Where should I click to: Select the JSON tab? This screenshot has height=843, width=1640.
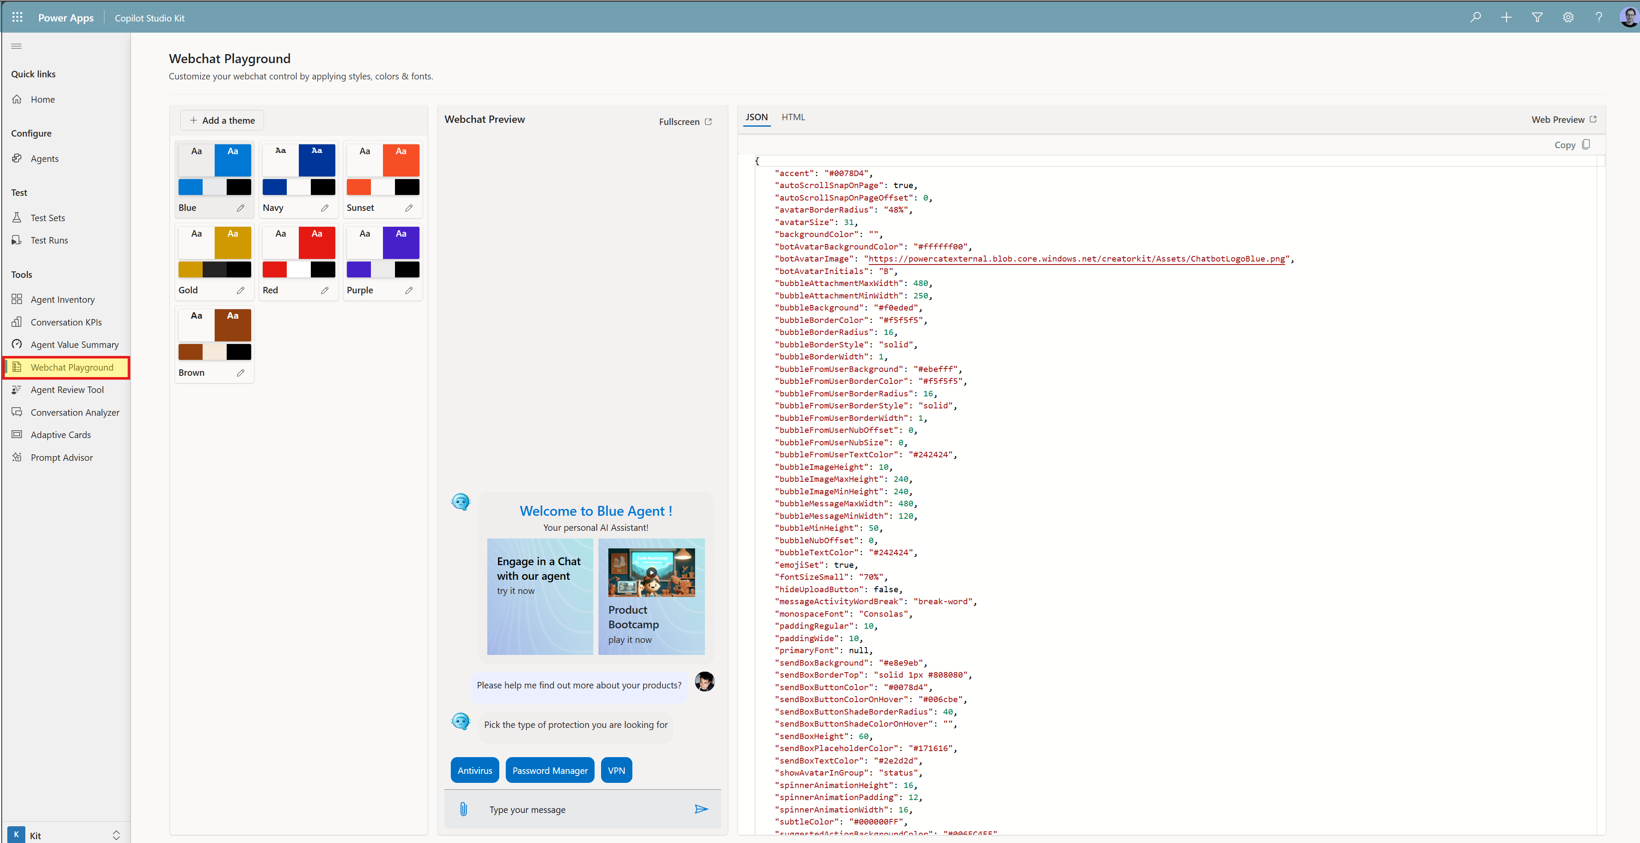756,117
